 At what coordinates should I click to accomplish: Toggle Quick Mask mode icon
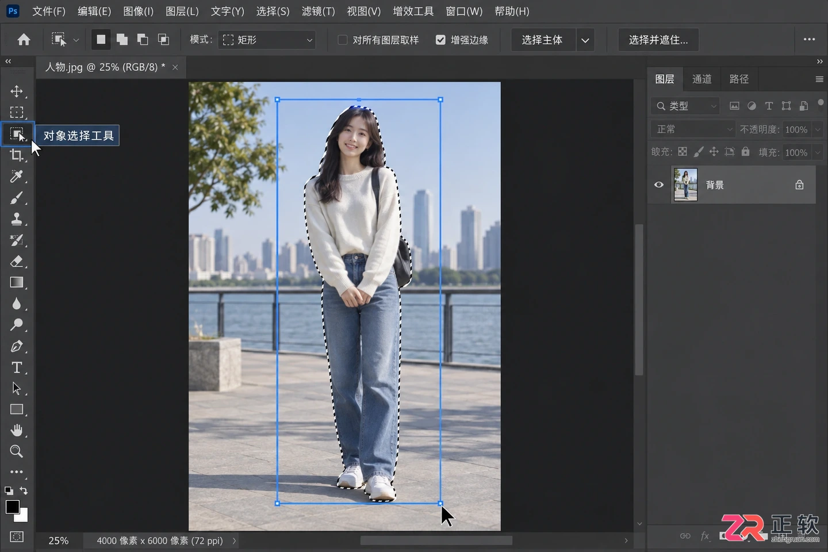[x=17, y=536]
